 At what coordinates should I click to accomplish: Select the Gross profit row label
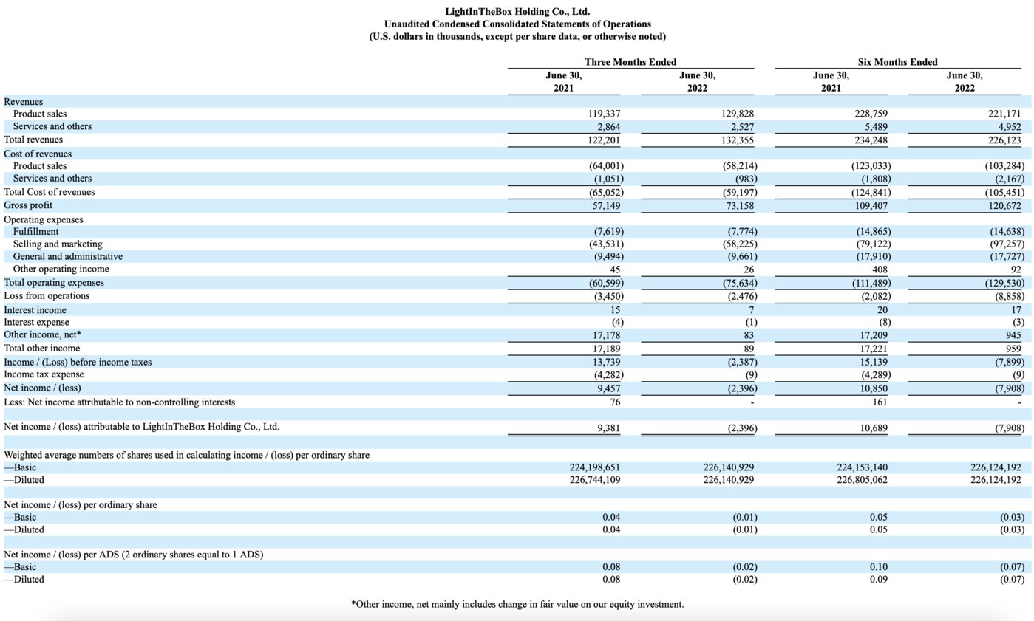click(28, 205)
